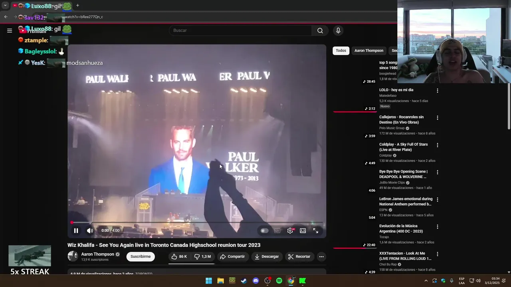Open options for LOLO - hoy es mi dia
511x287 pixels.
(x=438, y=90)
